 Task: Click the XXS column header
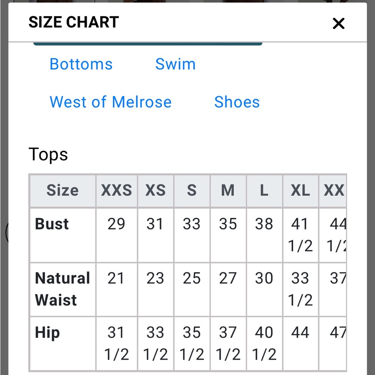click(x=116, y=190)
